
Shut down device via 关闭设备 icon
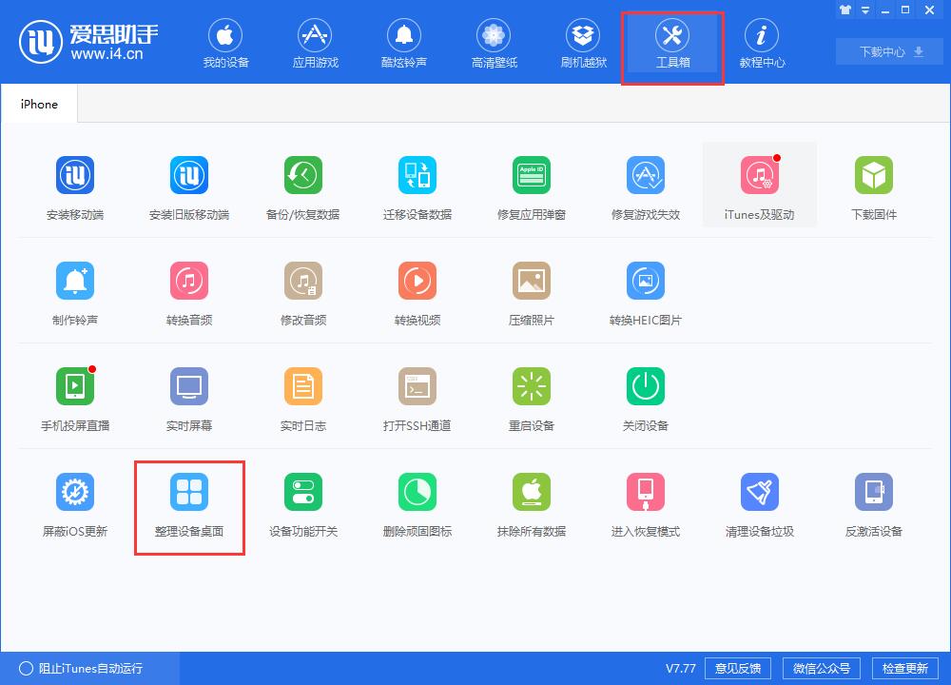[646, 397]
